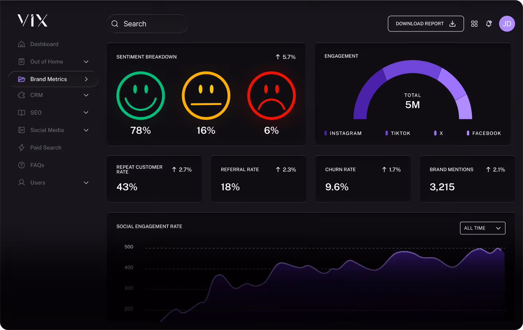Click the SEO open book icon
Screen dimensions: 523x330
[x=22, y=113]
